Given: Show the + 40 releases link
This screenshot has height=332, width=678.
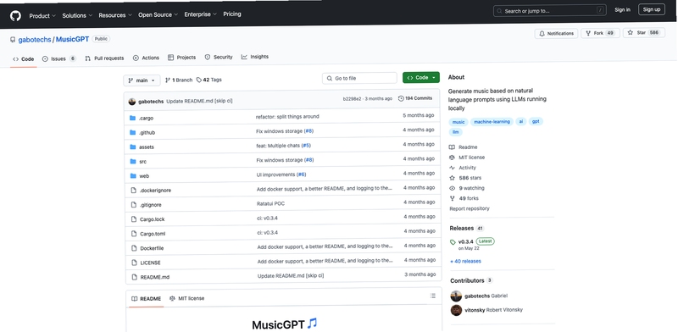Looking at the screenshot, I should 465,261.
